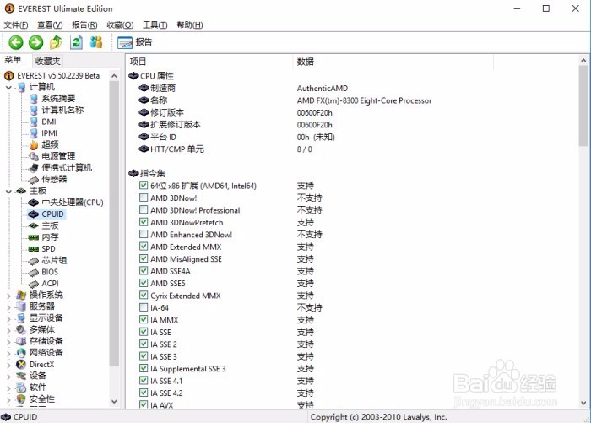This screenshot has height=423, width=591.
Task: Select the 芯片组 chipset item
Action: pos(54,260)
